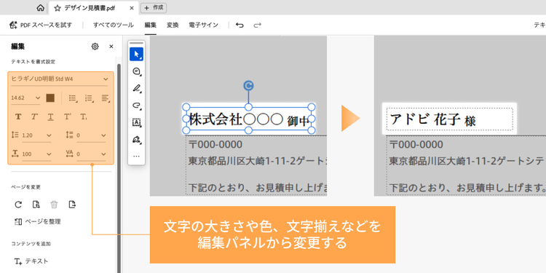Image resolution: width=546 pixels, height=273 pixels.
Task: Toggle subscript formatting
Action: [84, 116]
